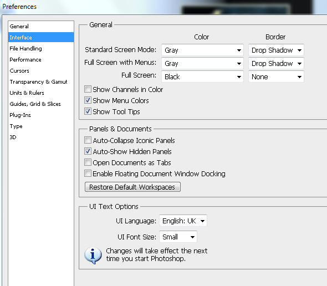Open the Type preferences
Image resolution: width=327 pixels, height=286 pixels.
41,126
